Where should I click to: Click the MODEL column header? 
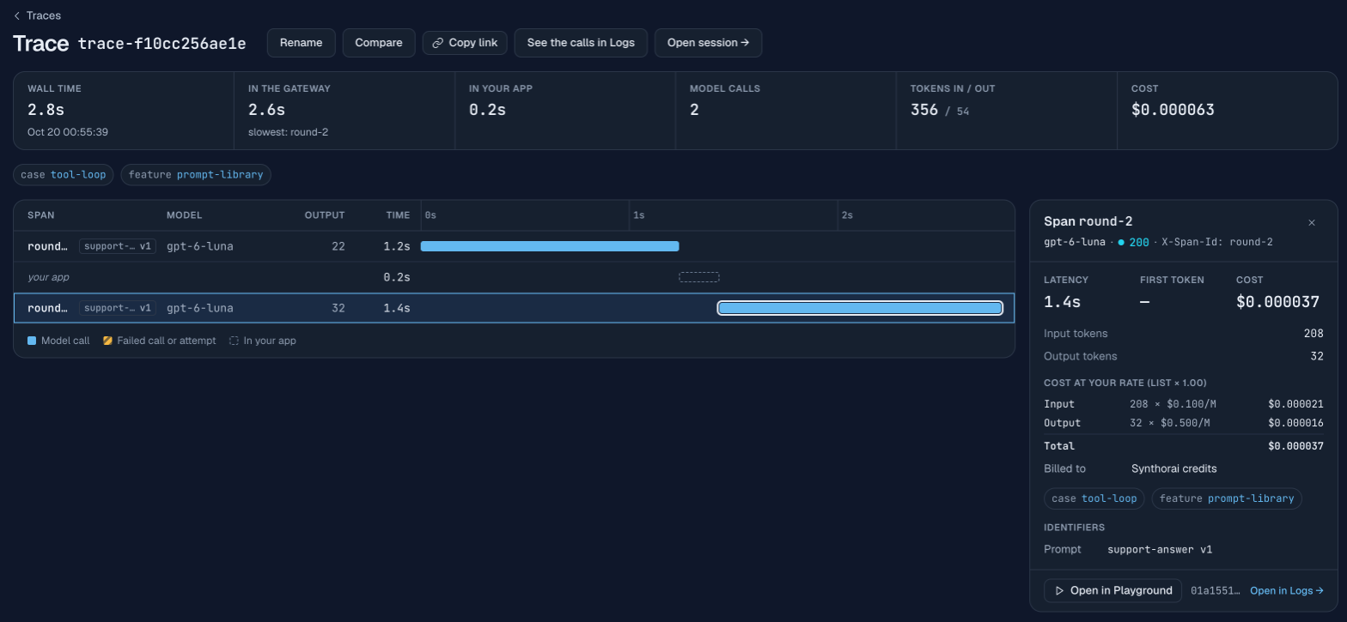pos(184,215)
